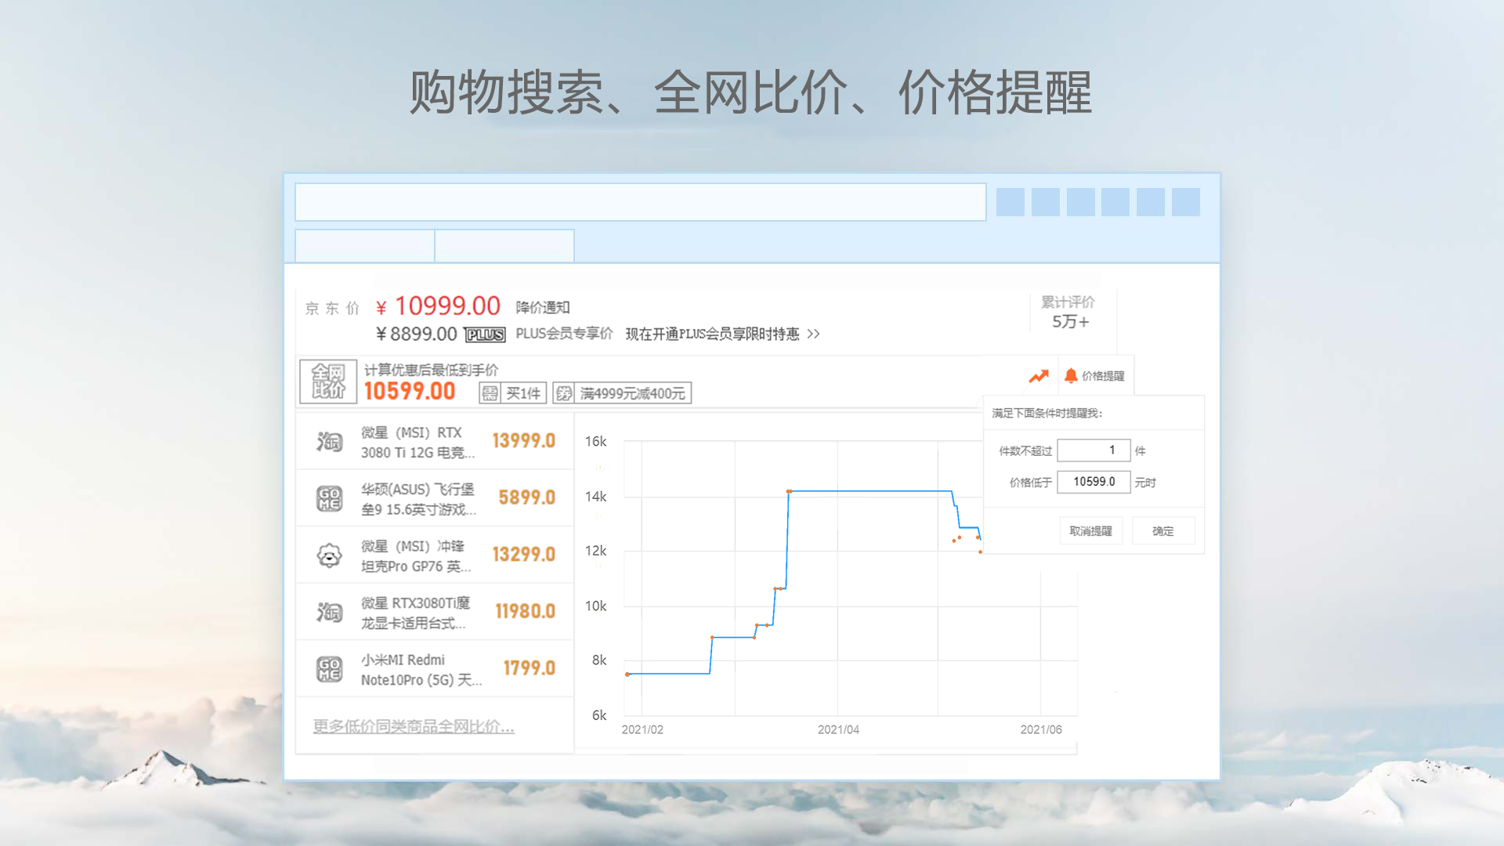Screen dimensions: 1504x846
Task: Click the PLUS badge next to ¥8899.00
Action: point(486,334)
